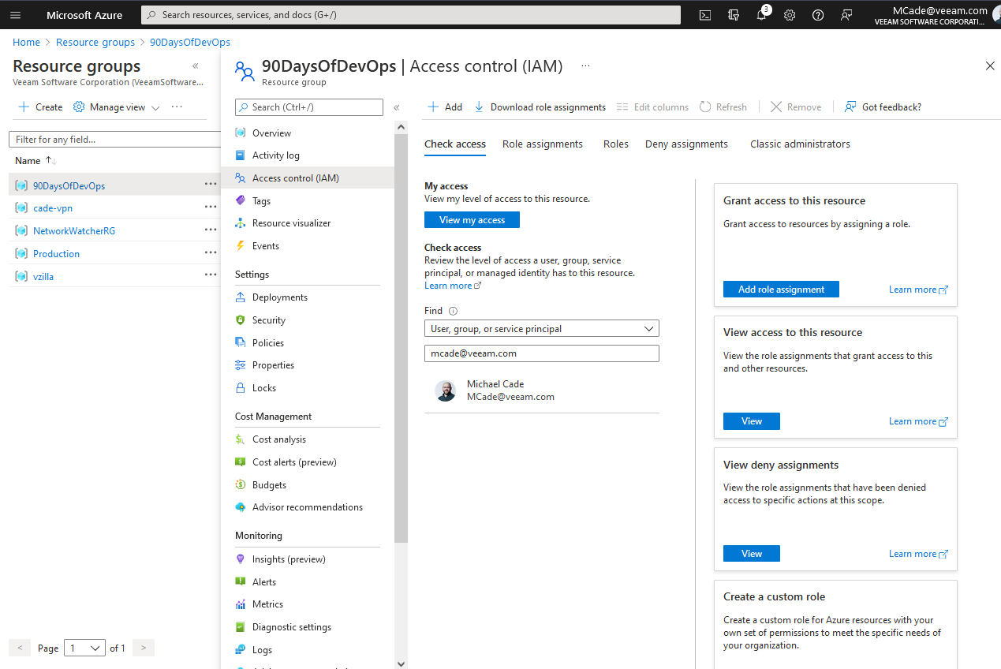Open the portal hamburger menu
1001x669 pixels.
[16, 15]
